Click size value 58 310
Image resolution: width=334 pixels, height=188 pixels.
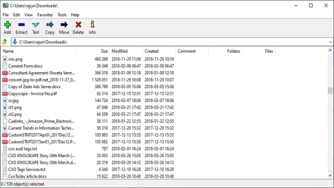coord(102,128)
